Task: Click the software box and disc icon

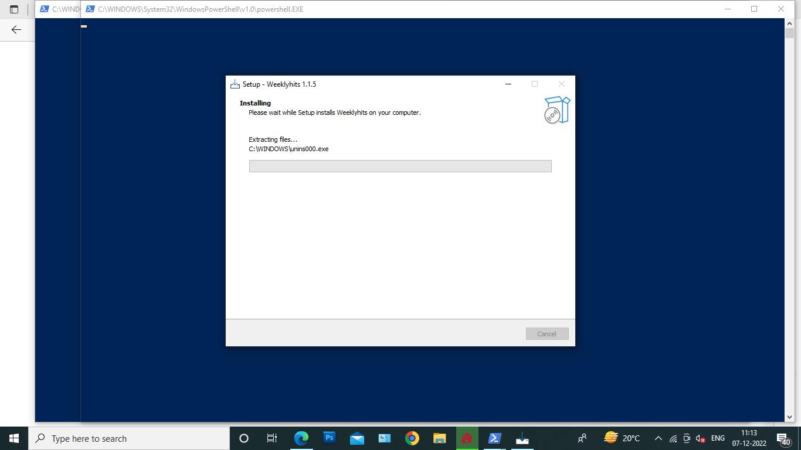Action: pyautogui.click(x=556, y=110)
